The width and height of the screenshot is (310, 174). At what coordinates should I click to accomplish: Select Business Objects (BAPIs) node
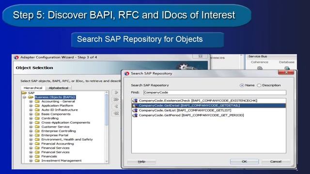point(55,97)
